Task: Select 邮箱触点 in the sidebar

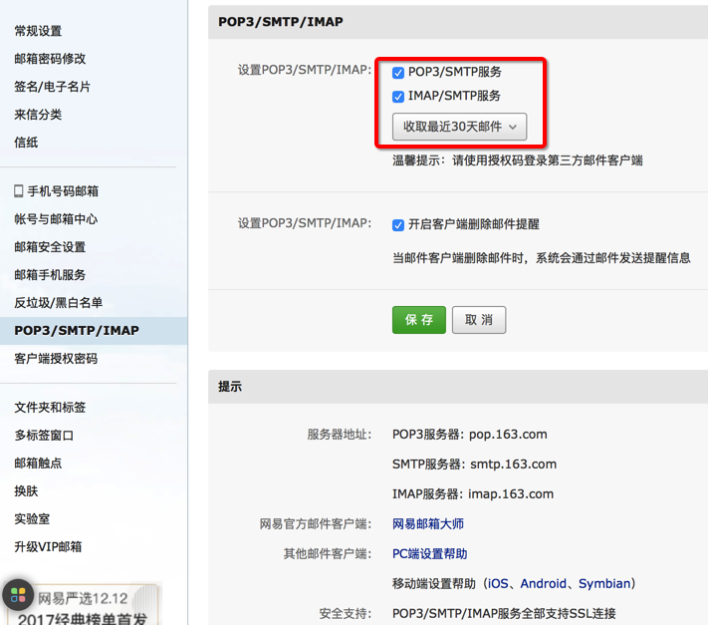Action: (38, 464)
